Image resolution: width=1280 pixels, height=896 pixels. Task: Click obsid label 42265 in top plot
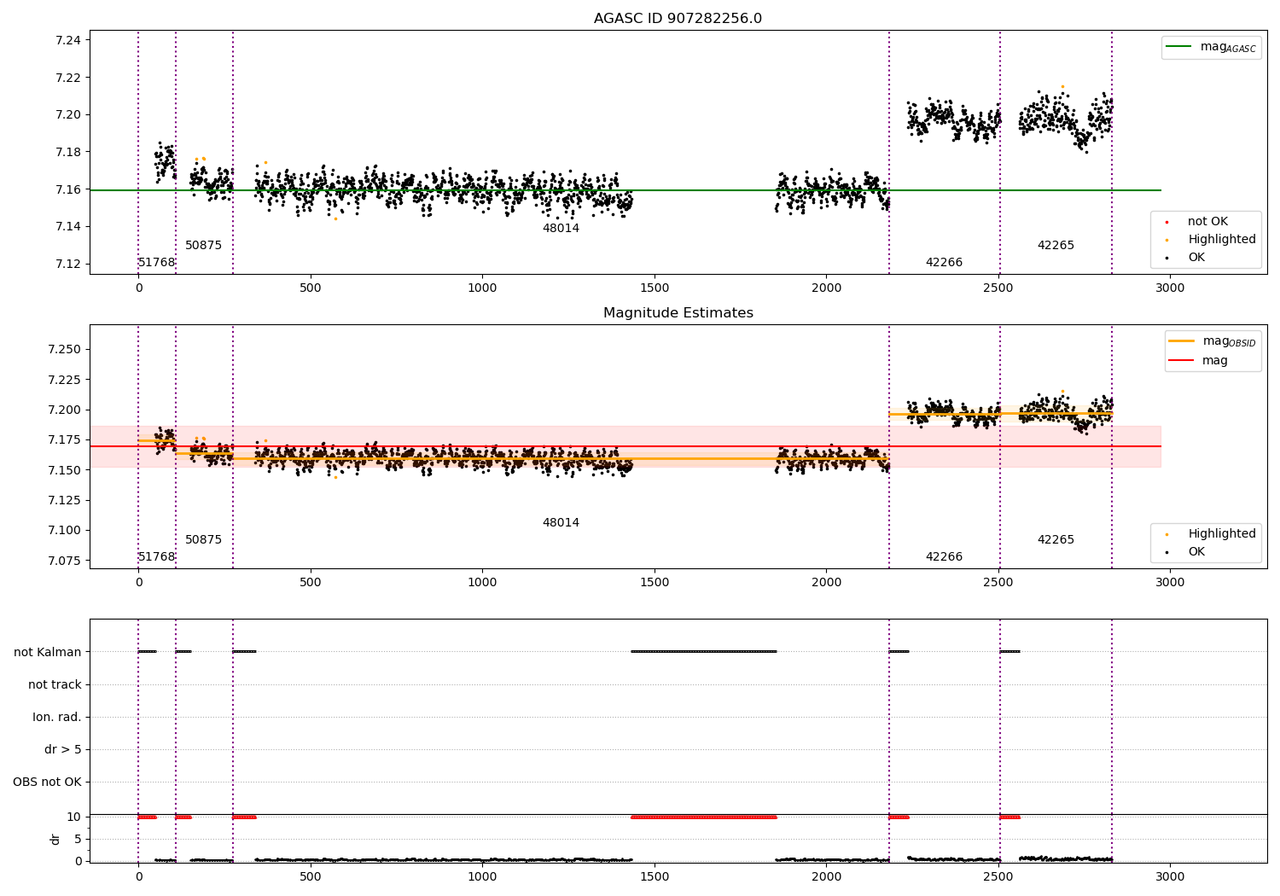click(x=1056, y=246)
